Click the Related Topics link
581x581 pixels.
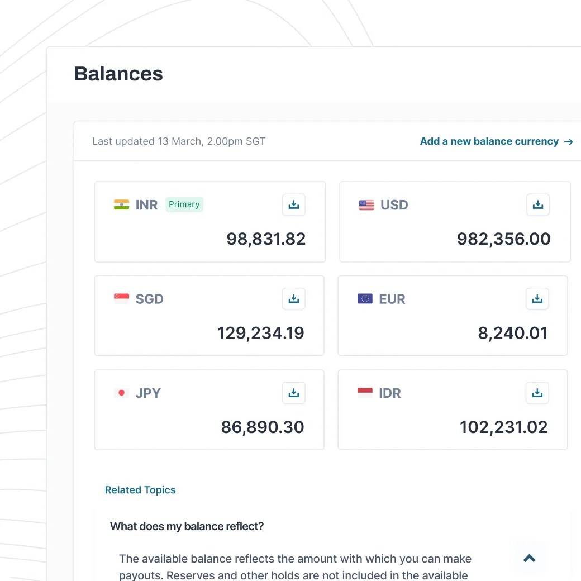(x=140, y=490)
